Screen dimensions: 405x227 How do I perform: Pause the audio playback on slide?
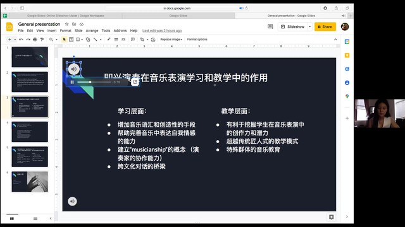72,82
